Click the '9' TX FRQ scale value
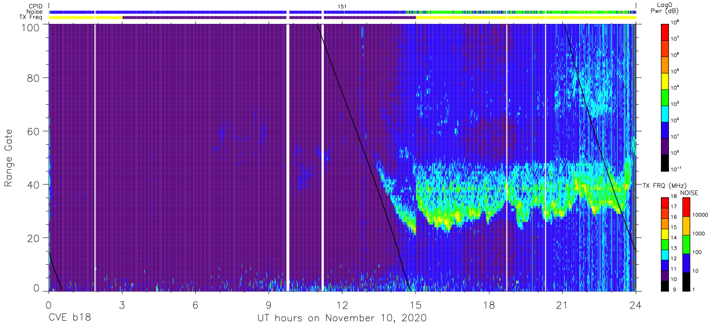 pyautogui.click(x=674, y=290)
